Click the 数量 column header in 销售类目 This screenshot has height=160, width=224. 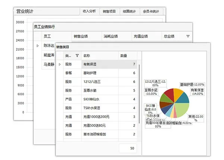coord(128,56)
